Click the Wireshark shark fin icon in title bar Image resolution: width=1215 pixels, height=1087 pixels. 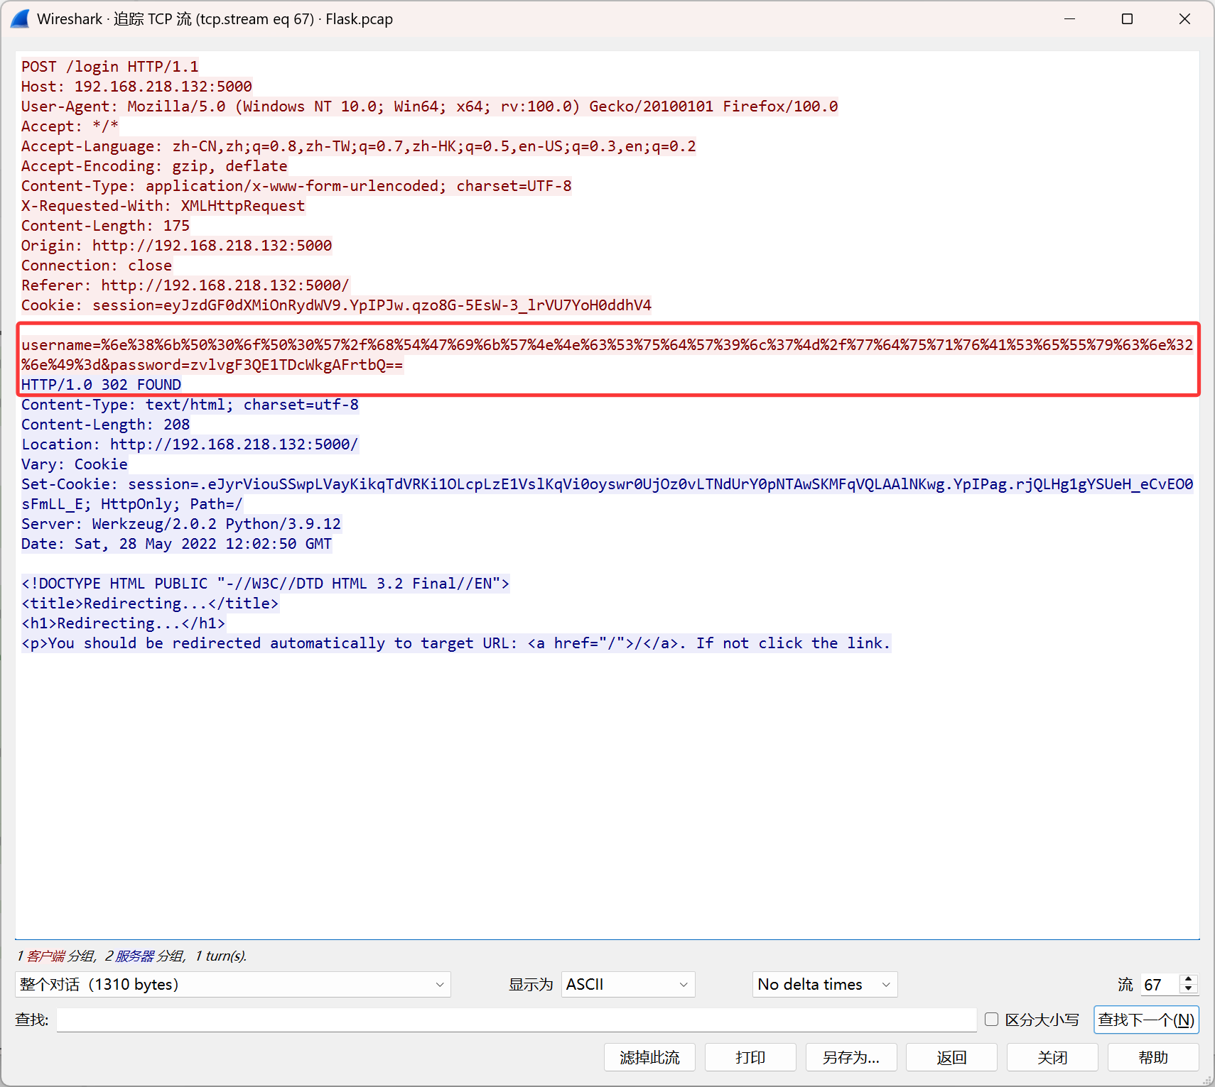(x=20, y=18)
